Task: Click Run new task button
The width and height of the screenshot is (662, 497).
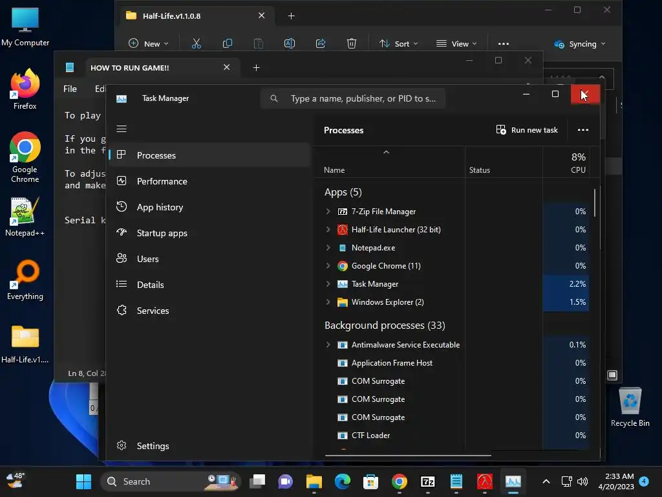Action: coord(527,129)
